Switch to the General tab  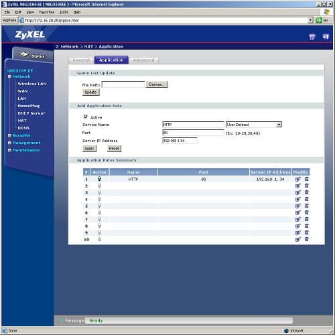point(81,60)
